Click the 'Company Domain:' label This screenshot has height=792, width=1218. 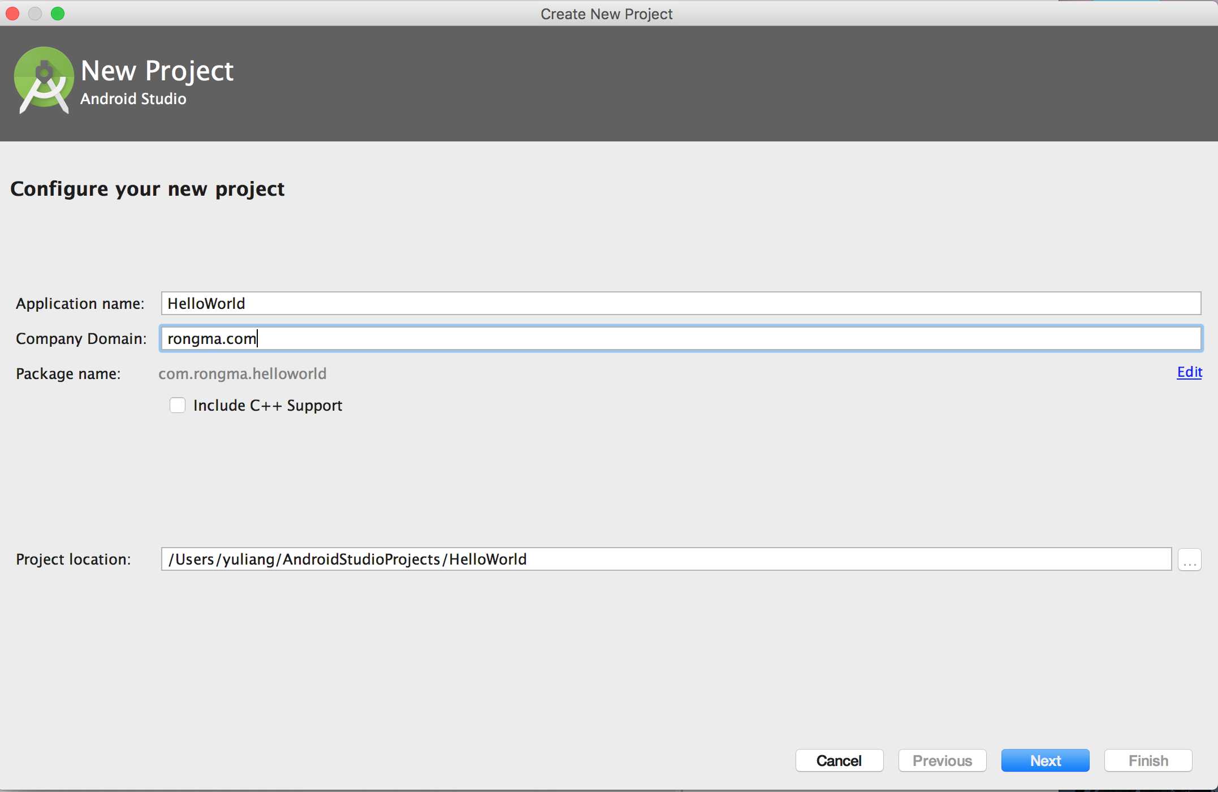pos(81,339)
